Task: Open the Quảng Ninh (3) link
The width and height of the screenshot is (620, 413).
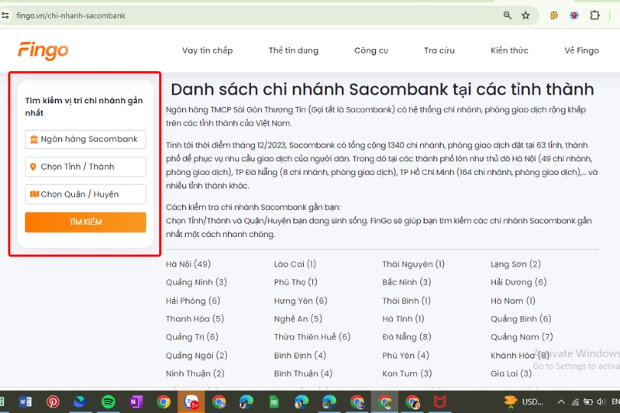Action: (197, 282)
